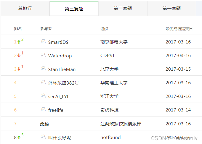Click organization 奇虎科技
Screen dimensions: 202x144
tap(109, 110)
